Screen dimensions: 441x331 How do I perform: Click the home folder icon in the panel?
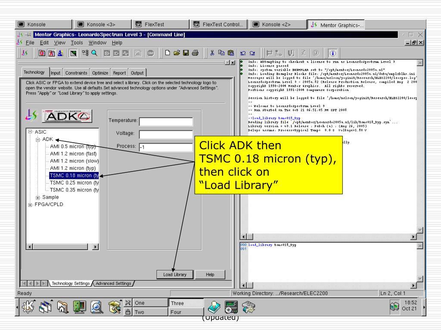[62, 307]
